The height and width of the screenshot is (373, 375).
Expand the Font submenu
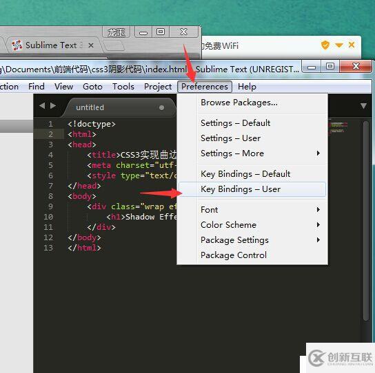252,210
